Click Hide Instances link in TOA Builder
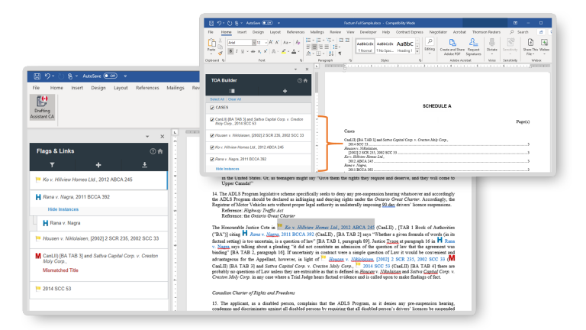This screenshot has width=586, height=330. [227, 169]
